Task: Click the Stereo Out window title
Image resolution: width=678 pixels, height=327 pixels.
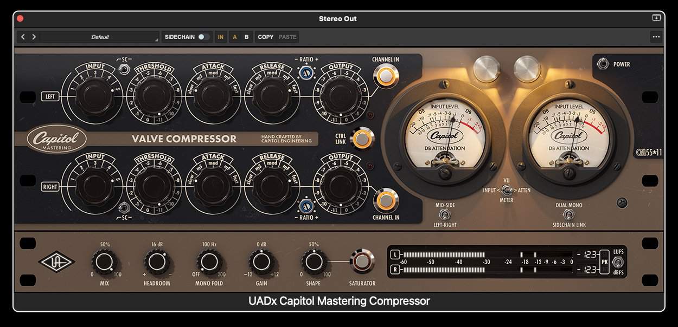Action: [x=338, y=18]
